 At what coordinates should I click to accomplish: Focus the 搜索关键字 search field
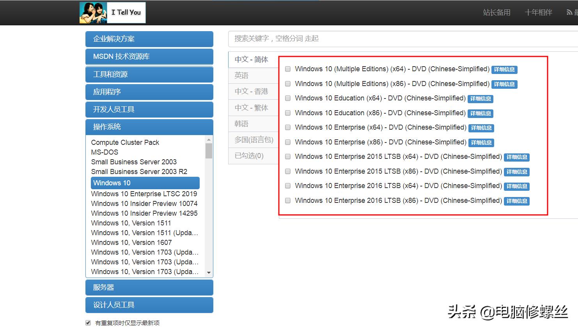coord(403,39)
